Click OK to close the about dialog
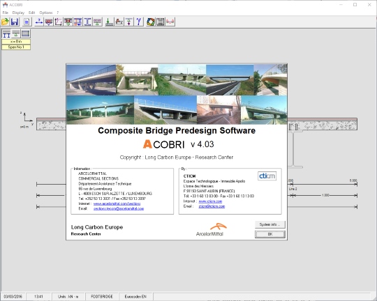The image size is (377, 301). [x=270, y=234]
